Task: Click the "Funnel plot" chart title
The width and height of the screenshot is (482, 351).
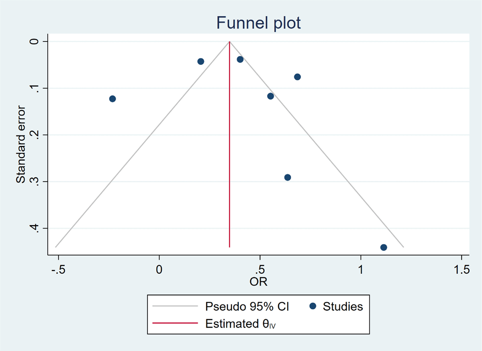Action: (x=259, y=23)
